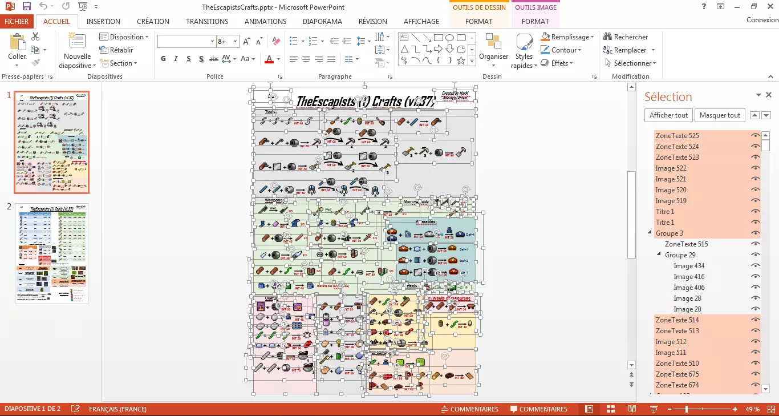Increase font size with large A
Viewport: 779px width, 416px height.
[246, 42]
